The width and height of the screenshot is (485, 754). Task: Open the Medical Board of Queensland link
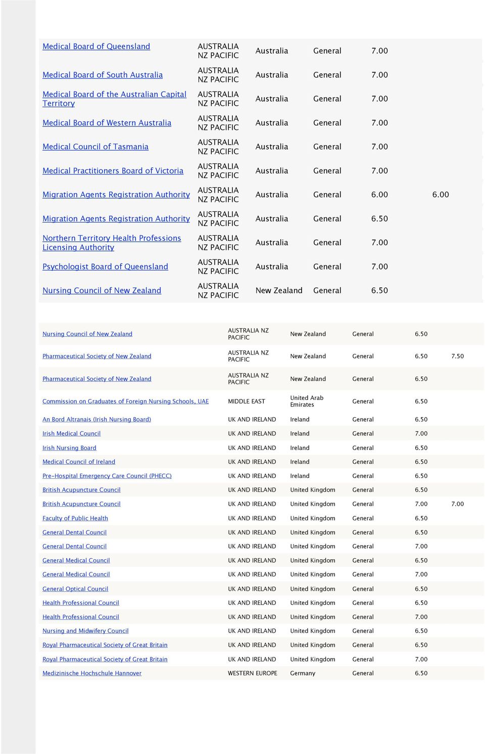[96, 47]
